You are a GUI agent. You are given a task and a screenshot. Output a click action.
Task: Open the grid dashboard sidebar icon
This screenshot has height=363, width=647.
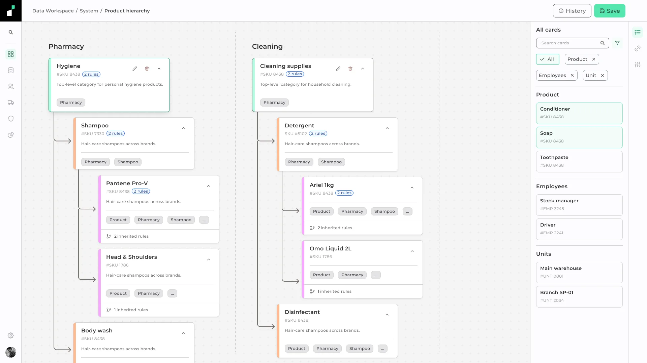tap(11, 54)
